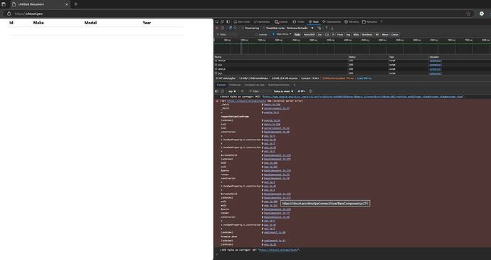Filter requests by CSS
The image size is (491, 260).
tap(327, 34)
